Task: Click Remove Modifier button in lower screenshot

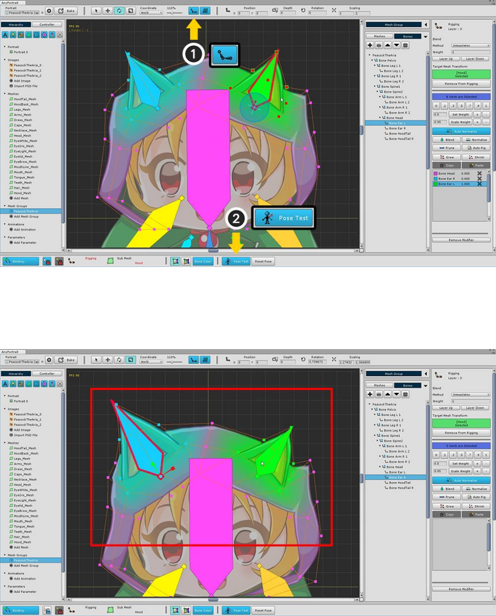Action: click(462, 589)
